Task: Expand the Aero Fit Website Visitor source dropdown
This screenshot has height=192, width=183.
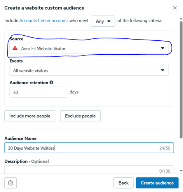Action: (x=89, y=48)
